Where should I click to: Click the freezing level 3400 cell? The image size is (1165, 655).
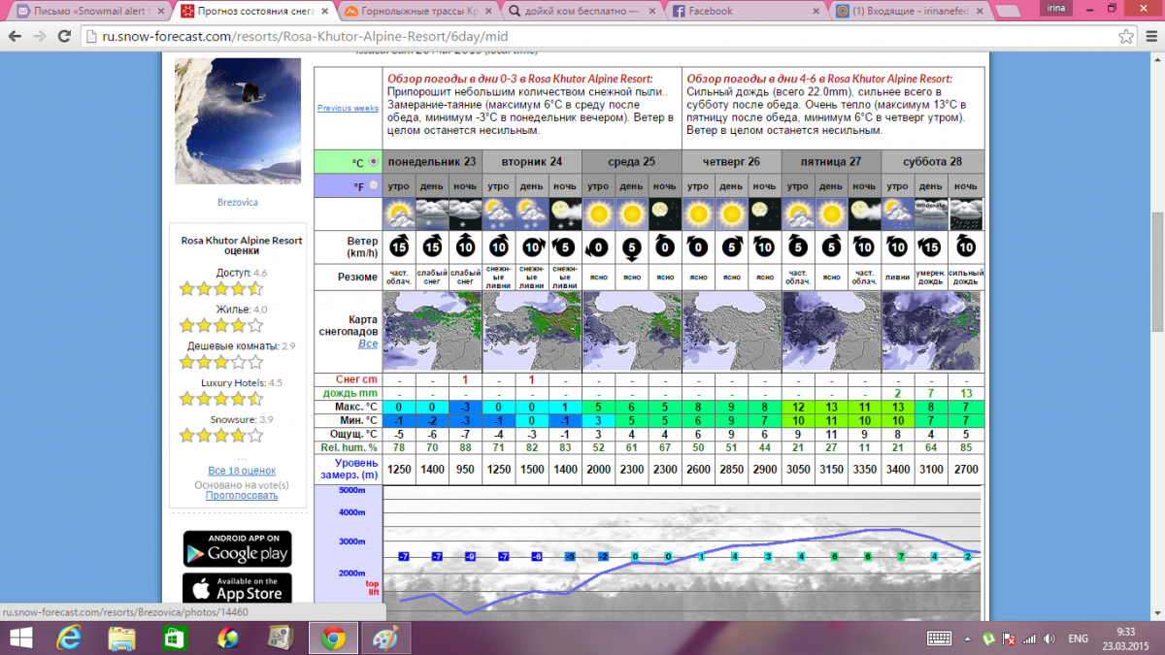[898, 469]
